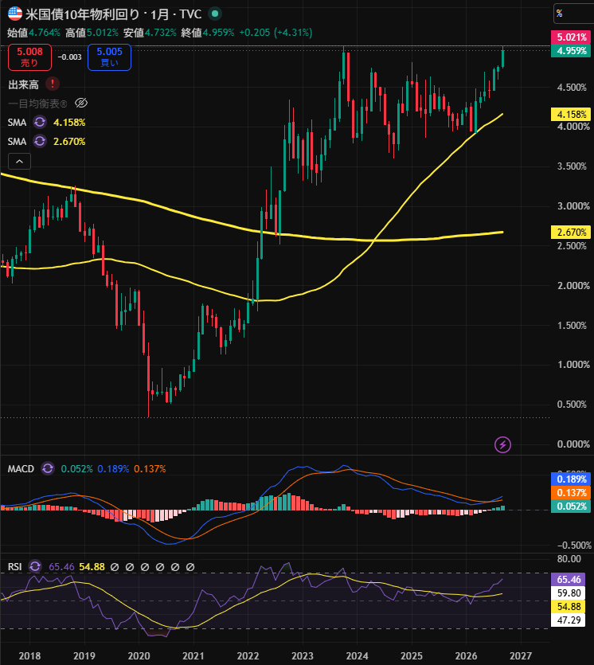Click the purple lightning bolt icon

503,445
